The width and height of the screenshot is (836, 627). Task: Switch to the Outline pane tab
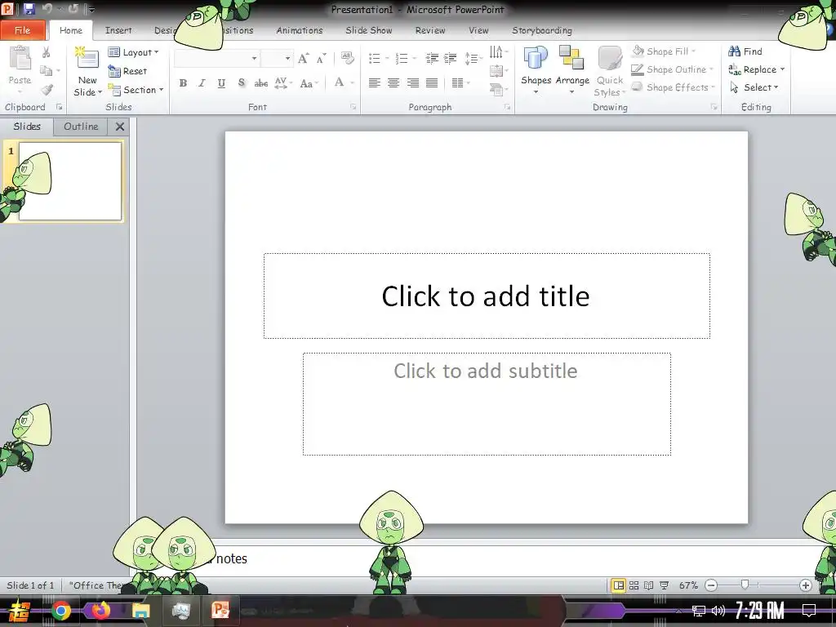(x=81, y=127)
